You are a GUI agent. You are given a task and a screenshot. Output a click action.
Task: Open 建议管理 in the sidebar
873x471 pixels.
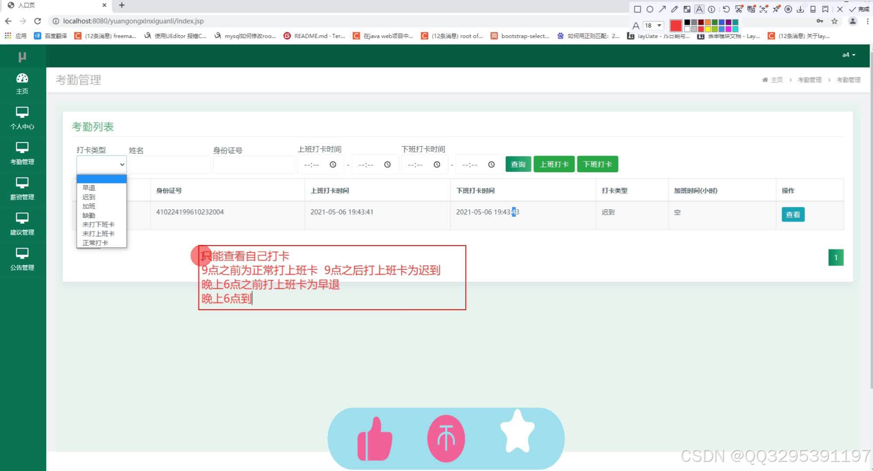coord(22,224)
